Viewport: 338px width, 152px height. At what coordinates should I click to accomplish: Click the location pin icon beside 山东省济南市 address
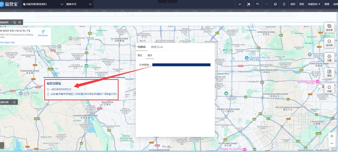[48, 94]
